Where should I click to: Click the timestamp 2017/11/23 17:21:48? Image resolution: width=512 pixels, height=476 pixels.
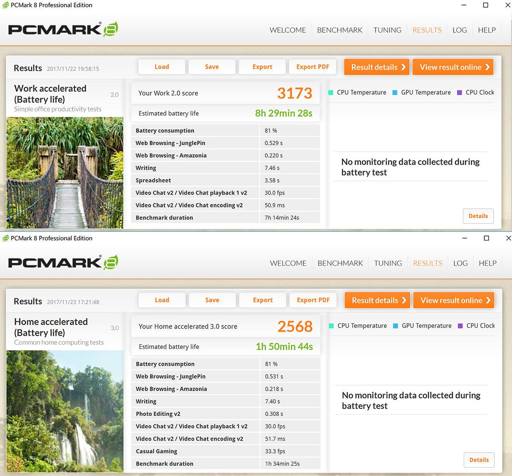tap(73, 302)
